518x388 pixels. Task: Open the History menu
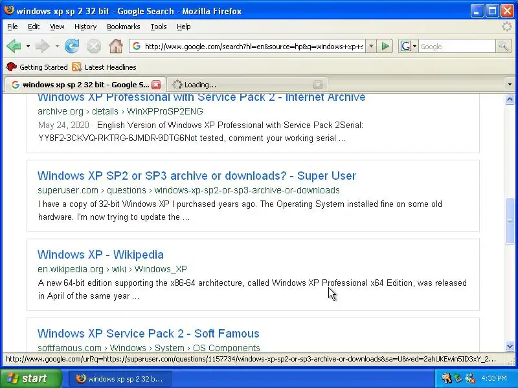[85, 27]
